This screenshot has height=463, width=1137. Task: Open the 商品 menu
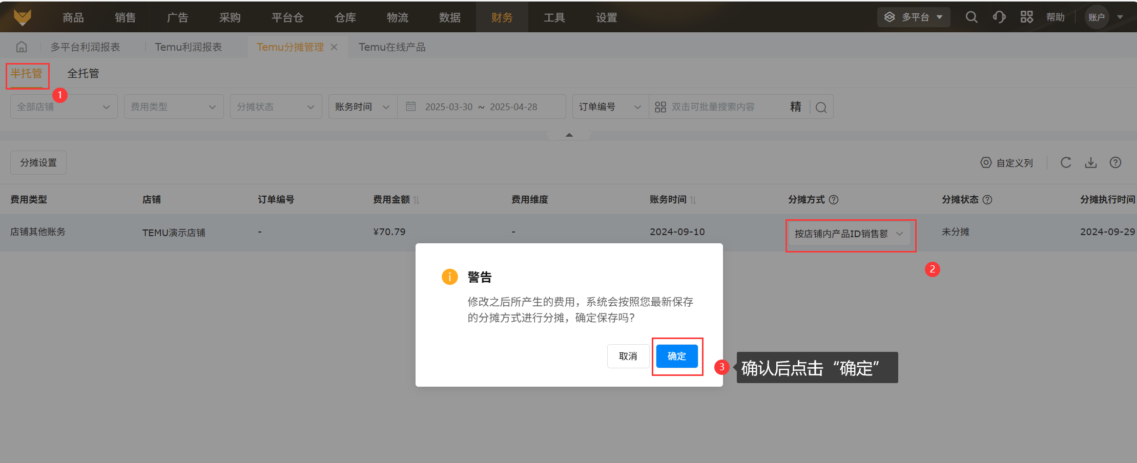73,17
